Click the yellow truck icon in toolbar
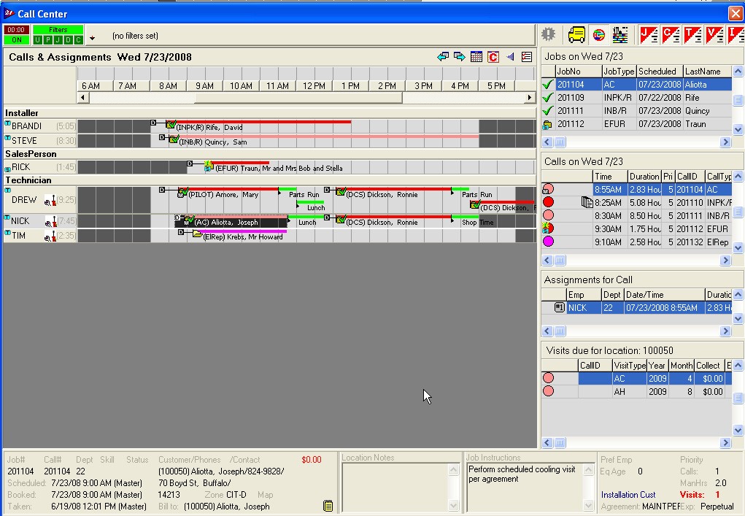Image resolution: width=745 pixels, height=516 pixels. pos(576,34)
